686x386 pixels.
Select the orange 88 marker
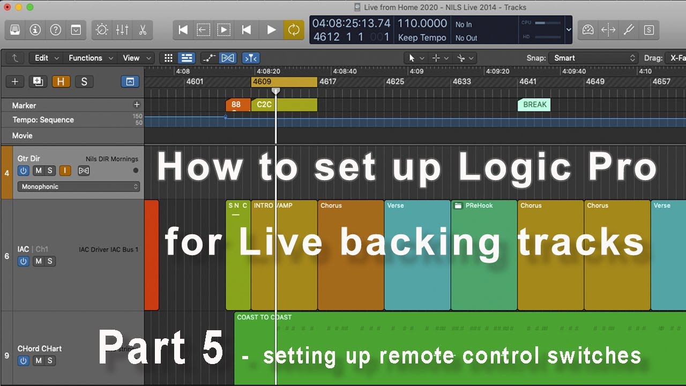click(x=238, y=105)
